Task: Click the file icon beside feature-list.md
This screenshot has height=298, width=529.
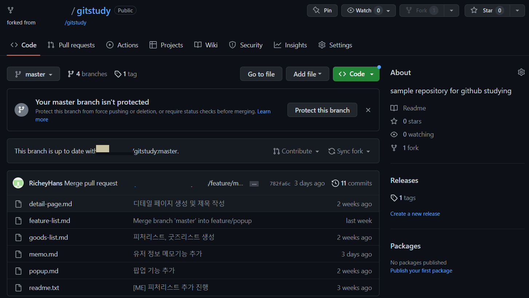Action: click(x=19, y=221)
